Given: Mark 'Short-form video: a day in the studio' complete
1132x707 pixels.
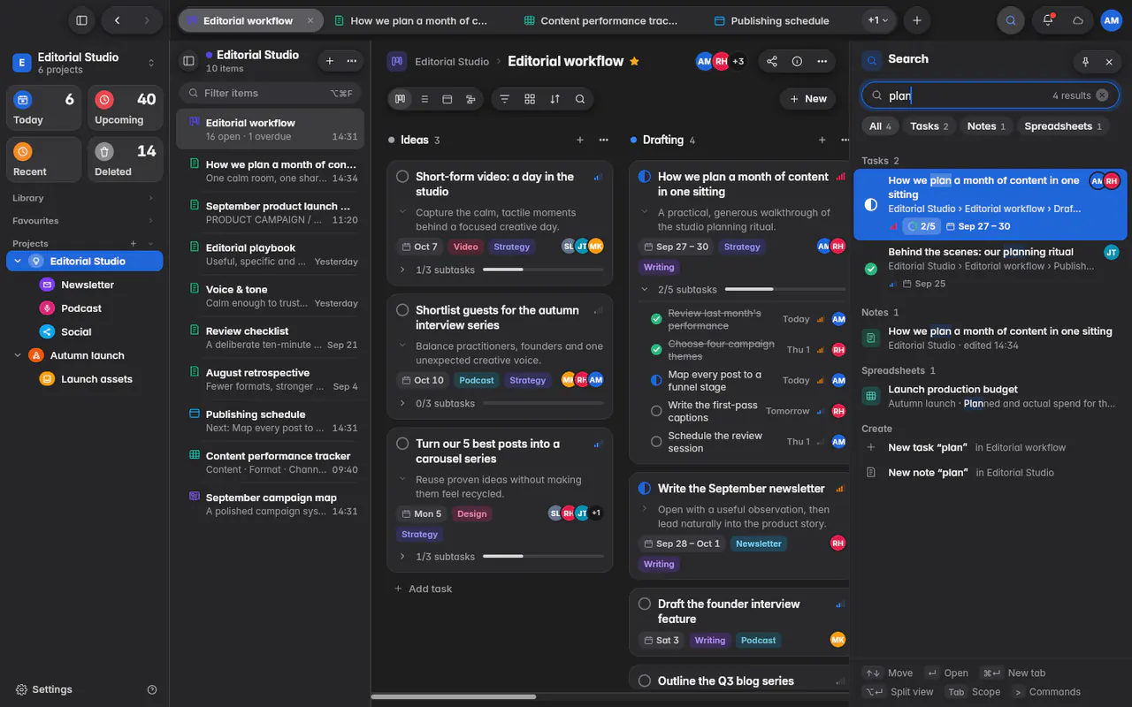Looking at the screenshot, I should pyautogui.click(x=402, y=177).
